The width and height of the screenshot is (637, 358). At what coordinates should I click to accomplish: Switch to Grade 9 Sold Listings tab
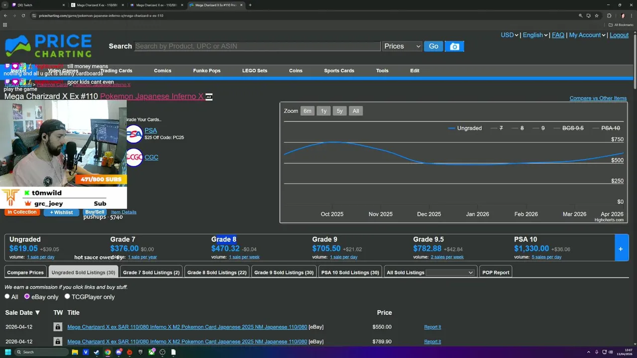pos(284,272)
